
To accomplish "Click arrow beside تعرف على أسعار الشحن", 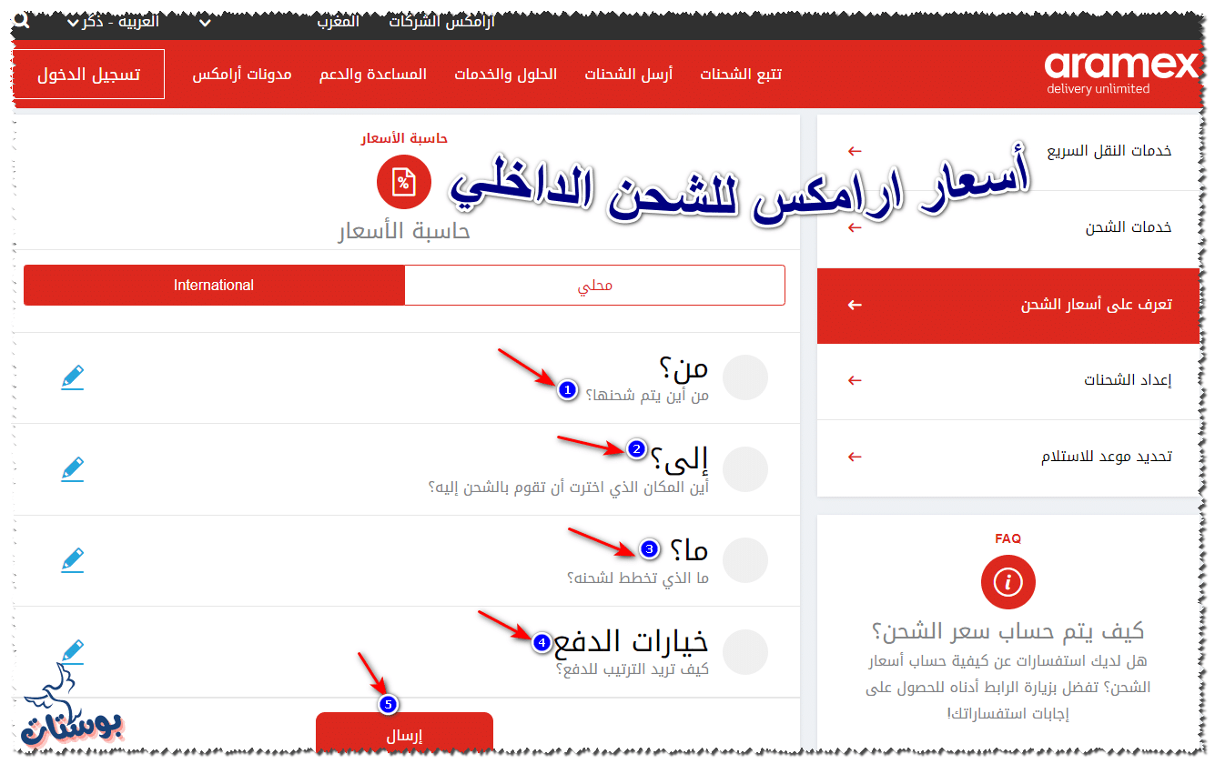I will (854, 305).
